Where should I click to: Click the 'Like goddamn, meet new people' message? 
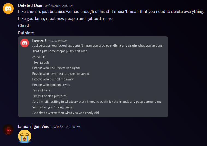(x=66, y=19)
